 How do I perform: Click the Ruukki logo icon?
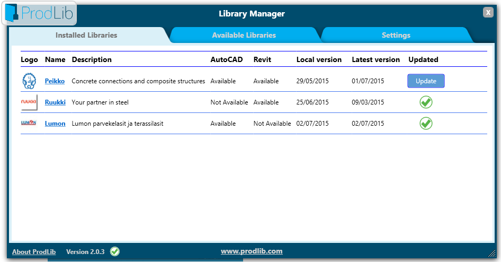tap(29, 102)
